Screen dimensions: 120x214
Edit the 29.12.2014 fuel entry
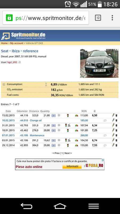pos(113,145)
